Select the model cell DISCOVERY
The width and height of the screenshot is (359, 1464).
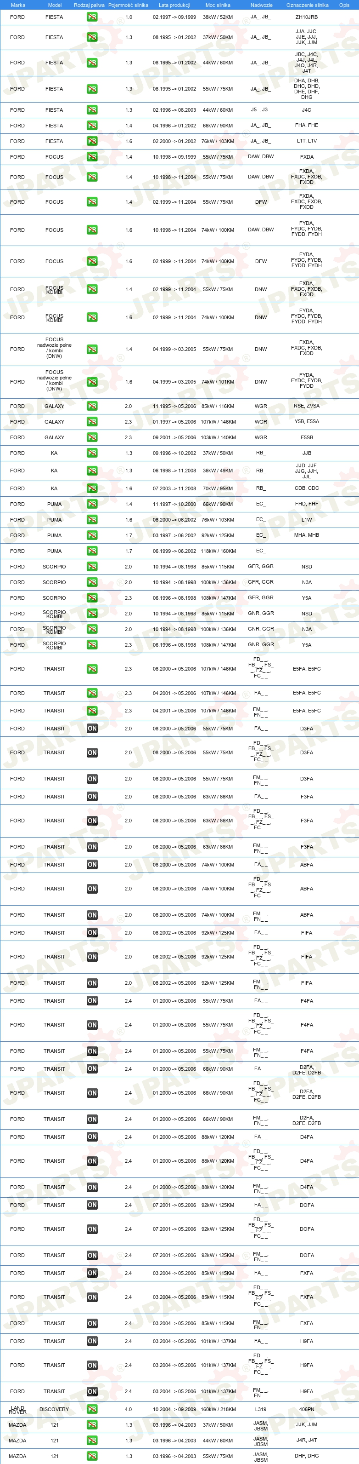pos(55,1409)
